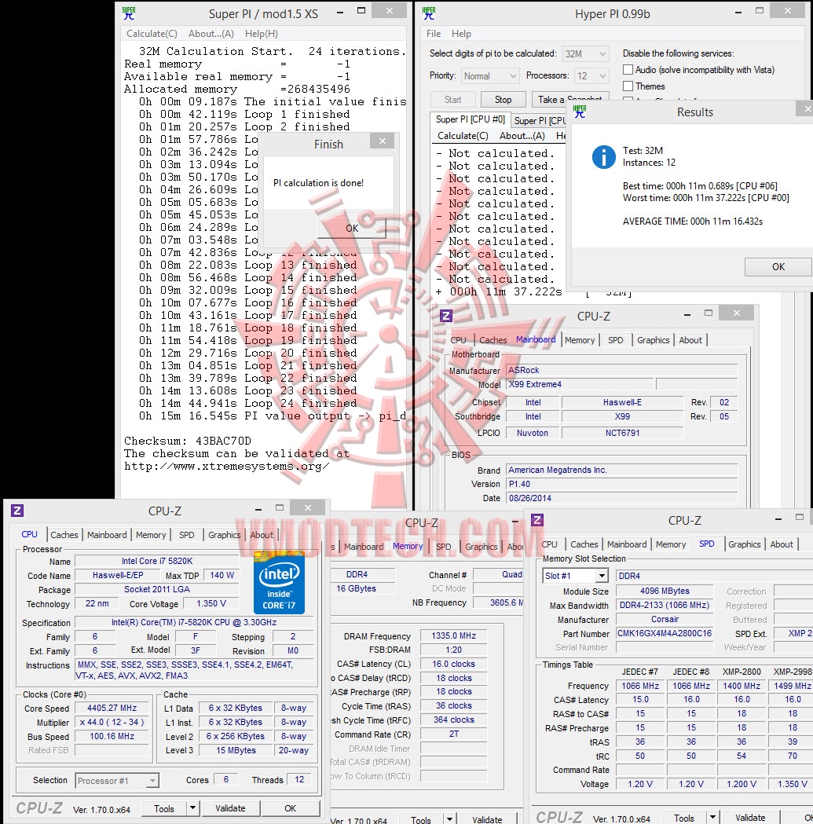Click the Loop 24 finished line
The height and width of the screenshot is (824, 813).
pos(248,403)
